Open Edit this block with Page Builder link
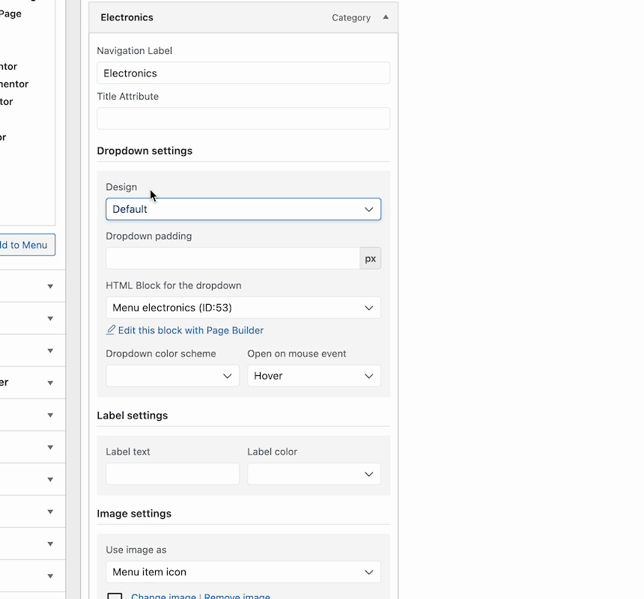The image size is (644, 599). pyautogui.click(x=191, y=330)
